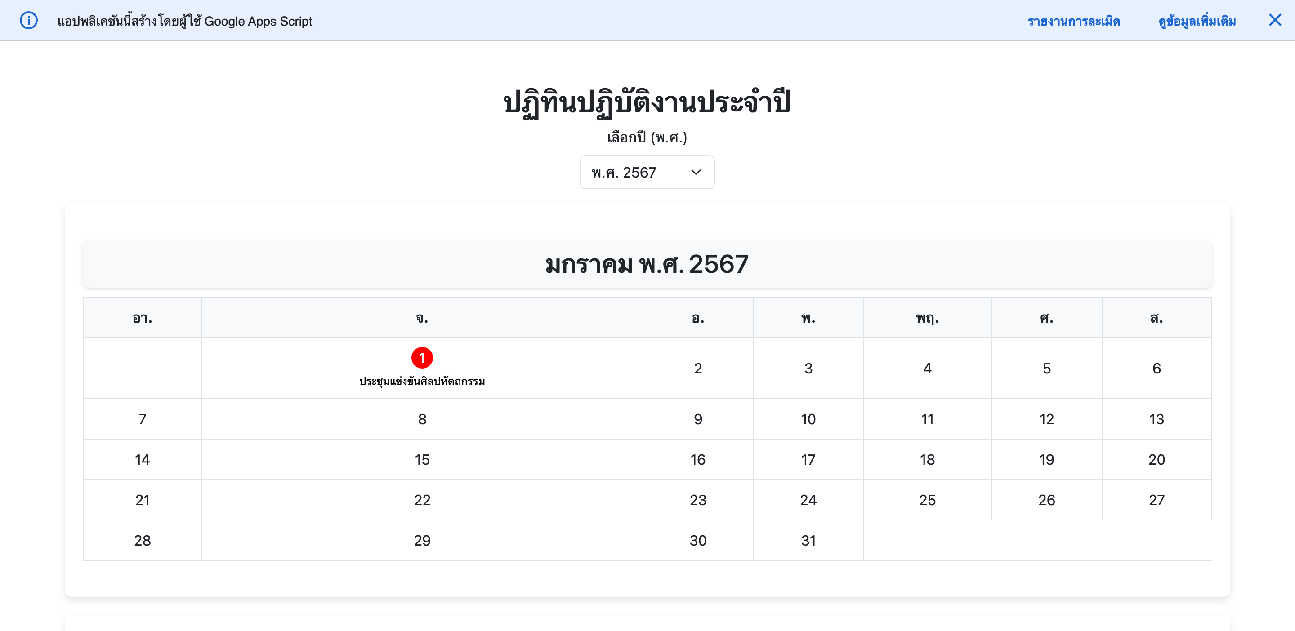Click the calendar title ปฏิทินปฏิบัติงานประจำปี

647,103
